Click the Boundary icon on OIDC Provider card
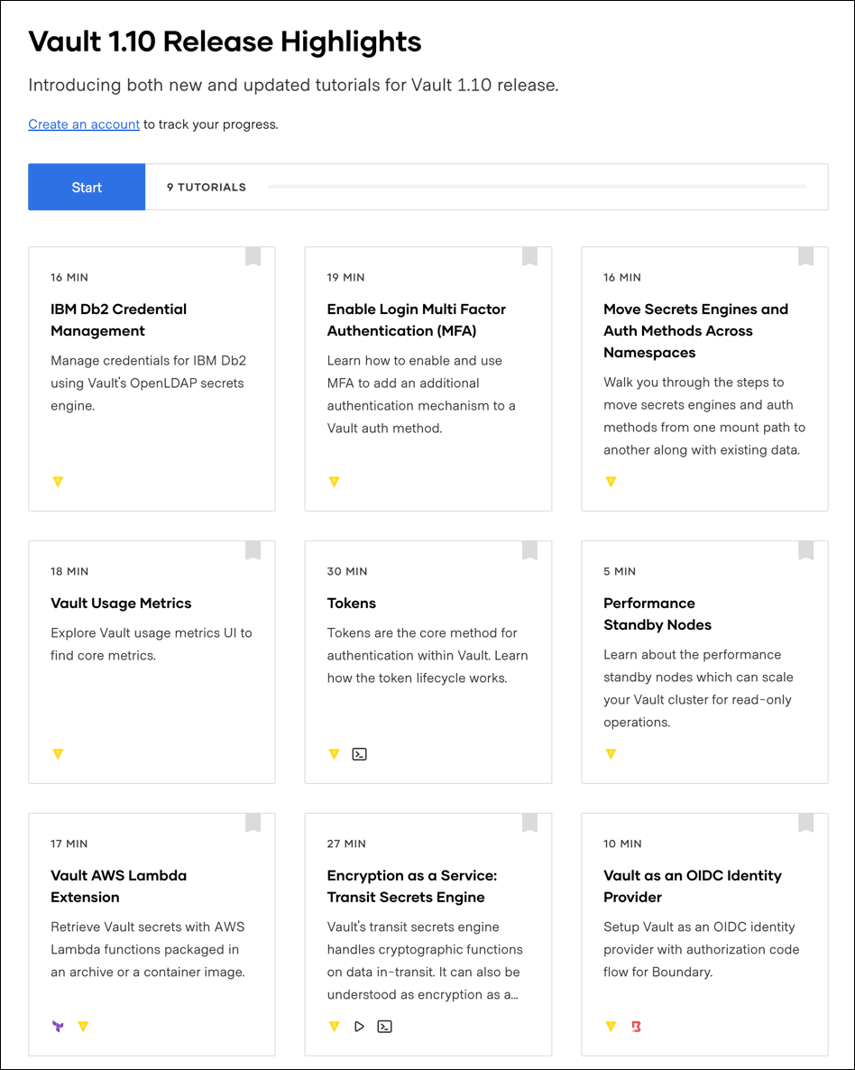The image size is (855, 1070). 636,1027
